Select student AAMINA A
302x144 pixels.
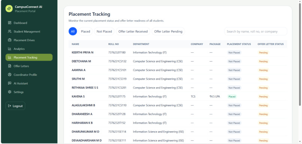[79, 70]
